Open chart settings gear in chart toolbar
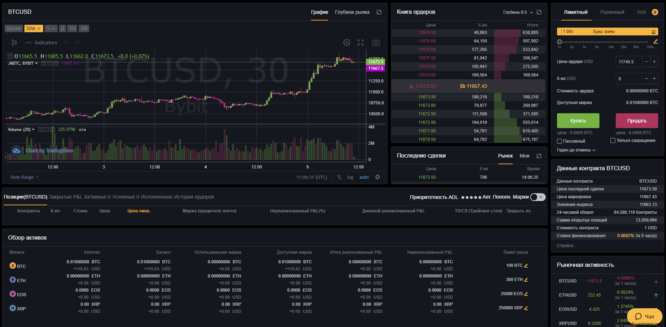Image resolution: width=666 pixels, height=327 pixels. [347, 42]
